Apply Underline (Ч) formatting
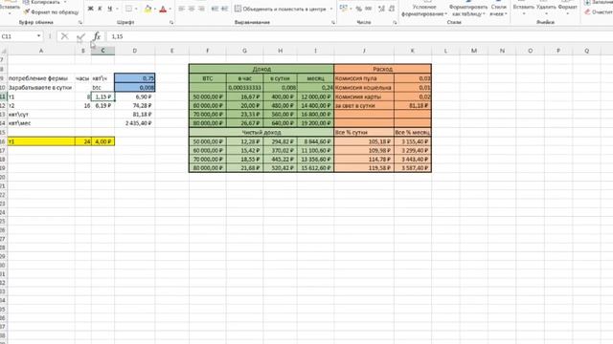This screenshot has height=344, width=613. click(109, 9)
